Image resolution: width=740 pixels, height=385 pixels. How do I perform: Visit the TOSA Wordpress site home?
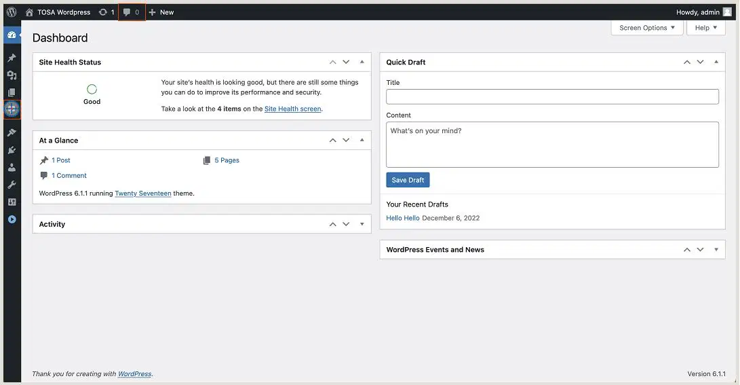29,12
